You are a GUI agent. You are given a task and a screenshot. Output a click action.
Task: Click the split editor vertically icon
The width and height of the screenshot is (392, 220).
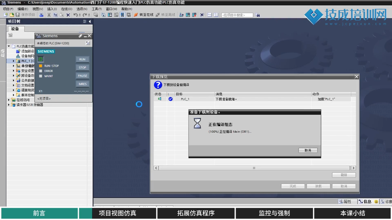(216, 15)
